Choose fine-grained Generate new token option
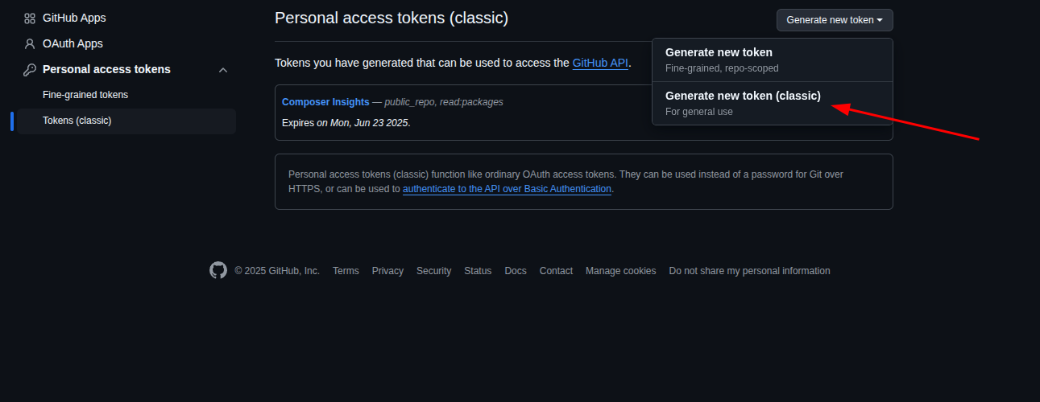This screenshot has width=1040, height=402. [719, 53]
